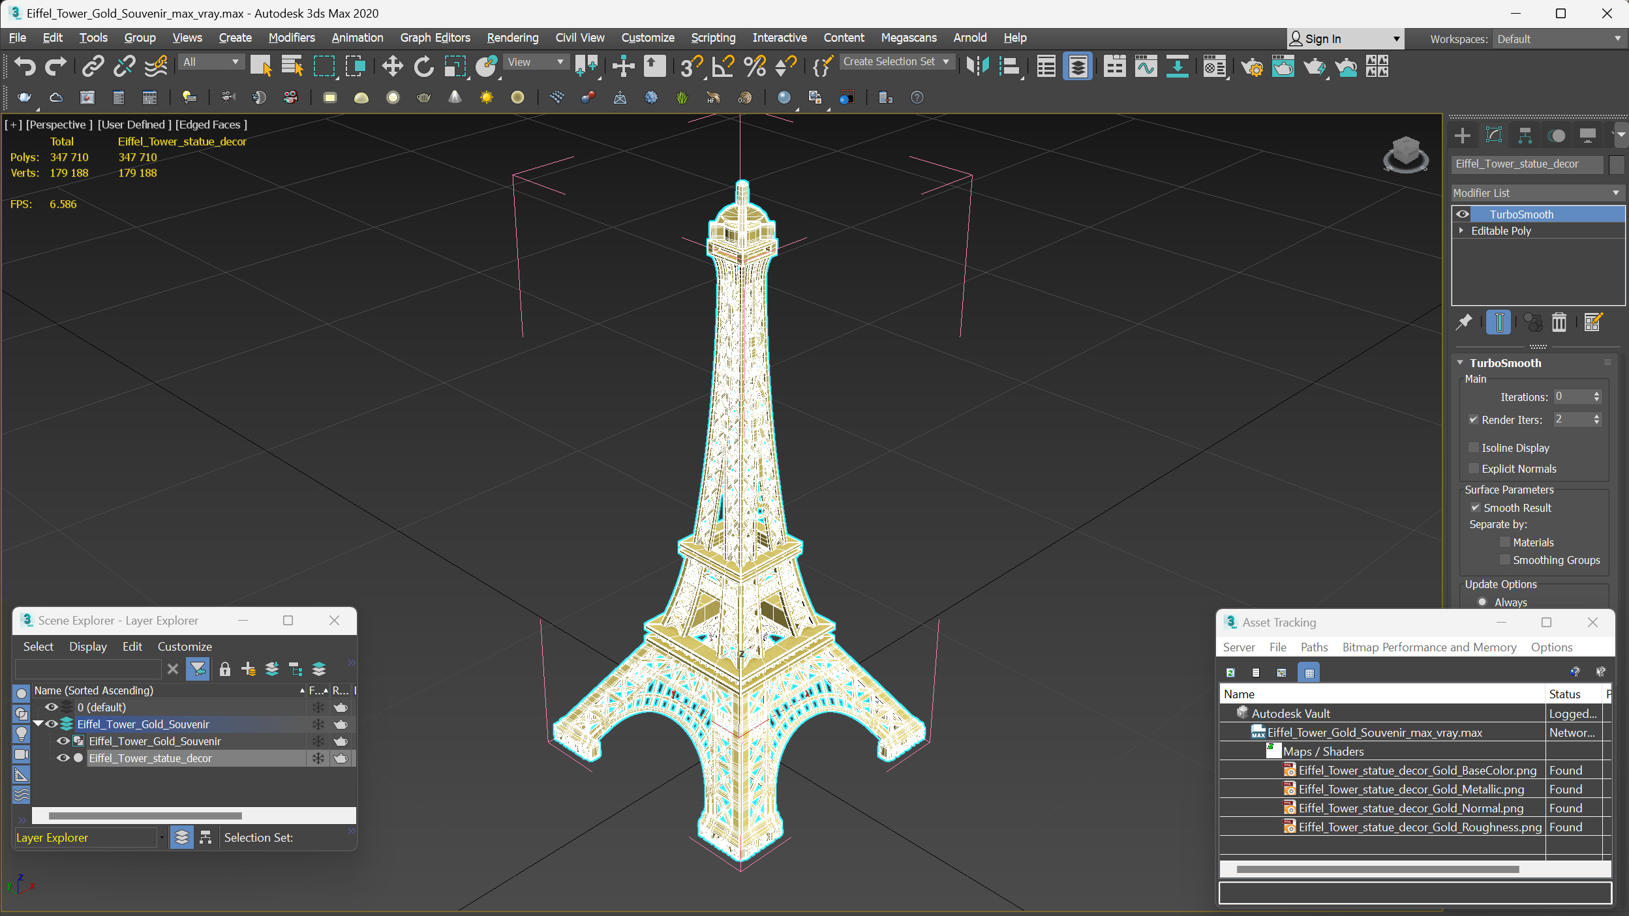The height and width of the screenshot is (916, 1629).
Task: Open Create Selection Set dropdown
Action: [x=896, y=61]
